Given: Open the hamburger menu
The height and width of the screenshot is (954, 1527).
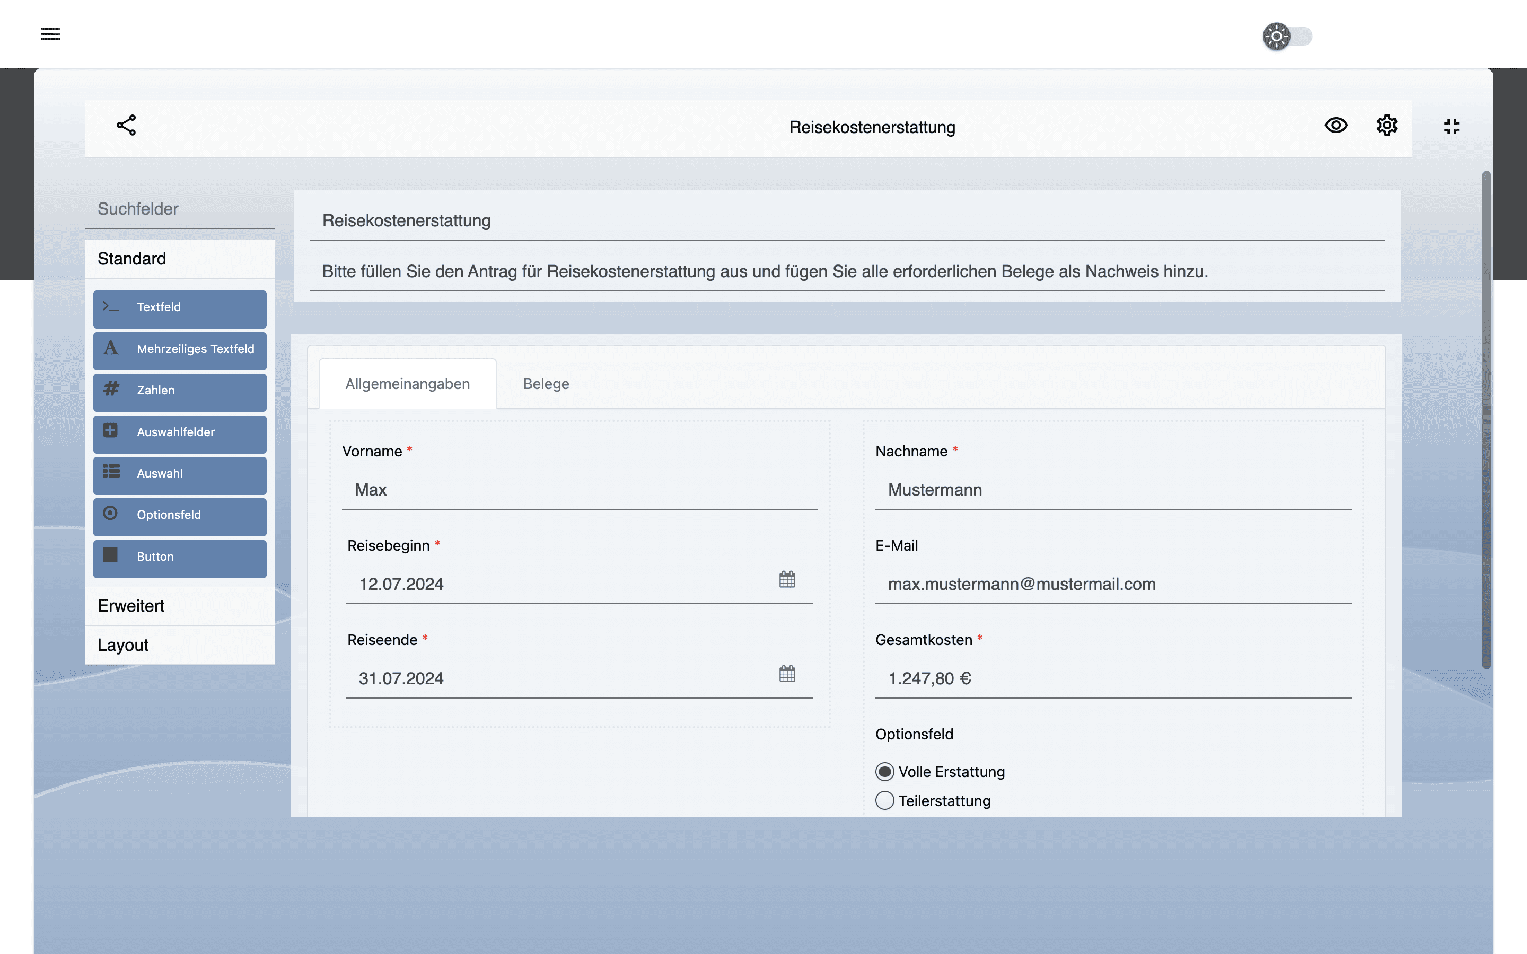Looking at the screenshot, I should coord(50,34).
